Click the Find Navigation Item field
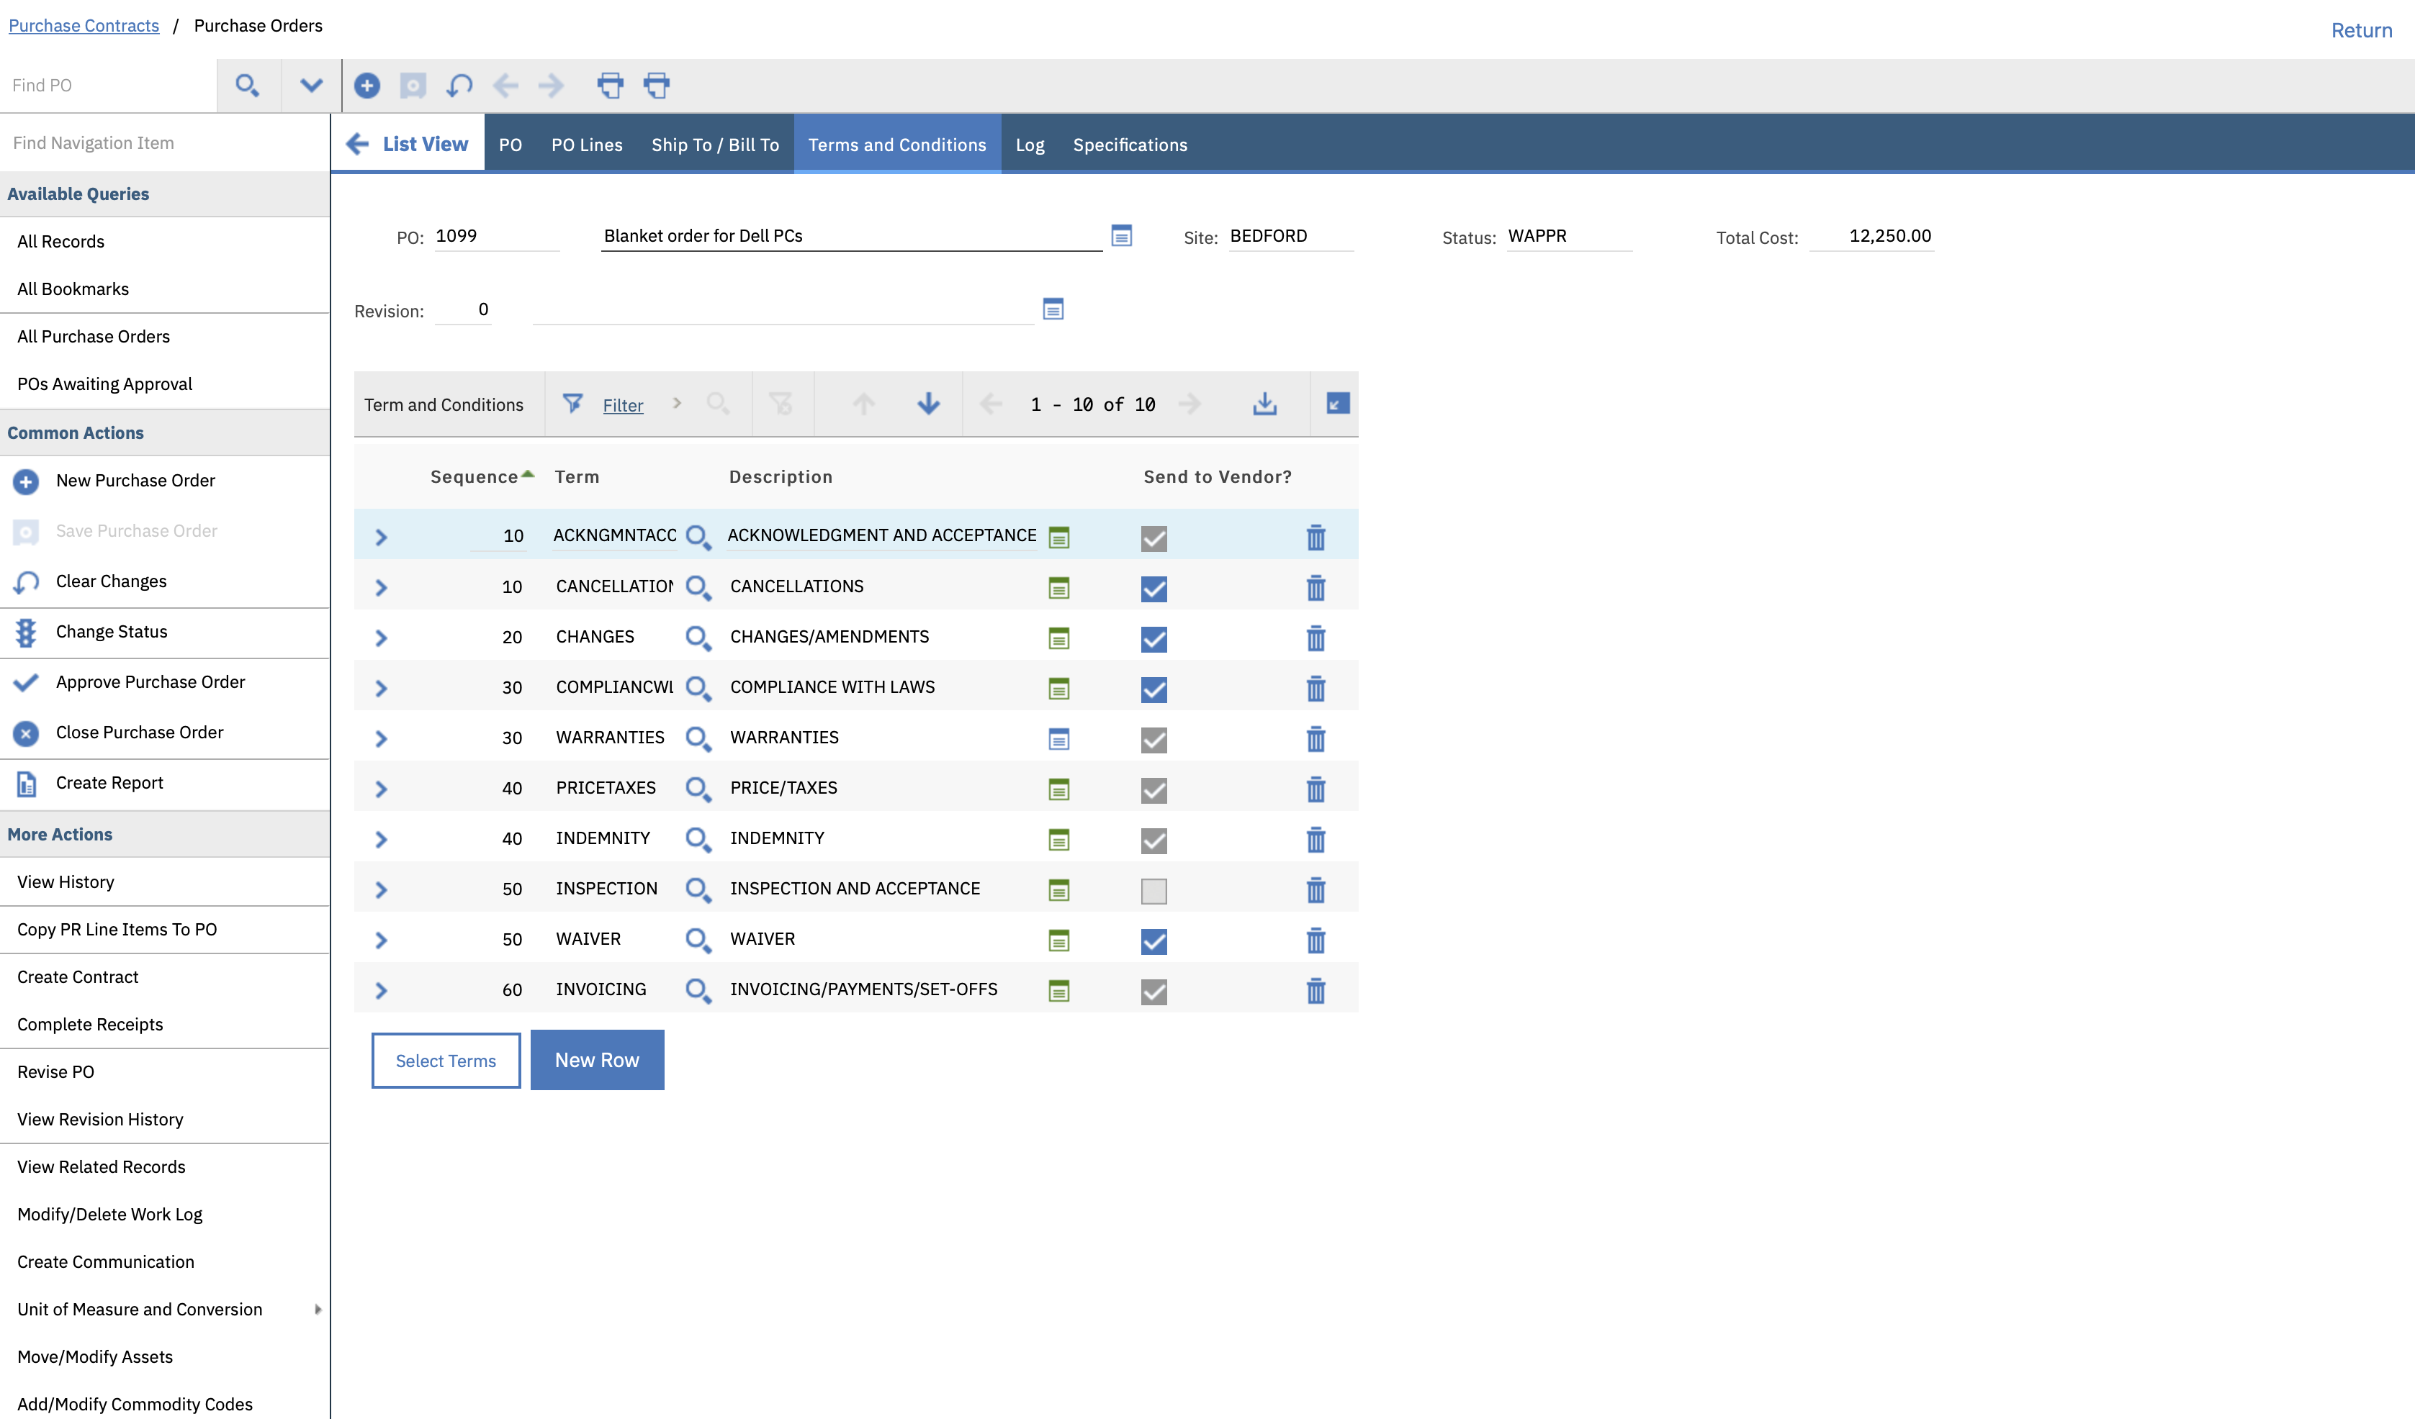 tap(163, 142)
